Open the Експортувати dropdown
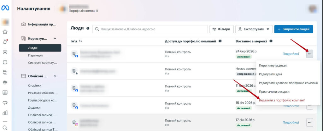Viewport: 323px width, 131px height. 254,29
